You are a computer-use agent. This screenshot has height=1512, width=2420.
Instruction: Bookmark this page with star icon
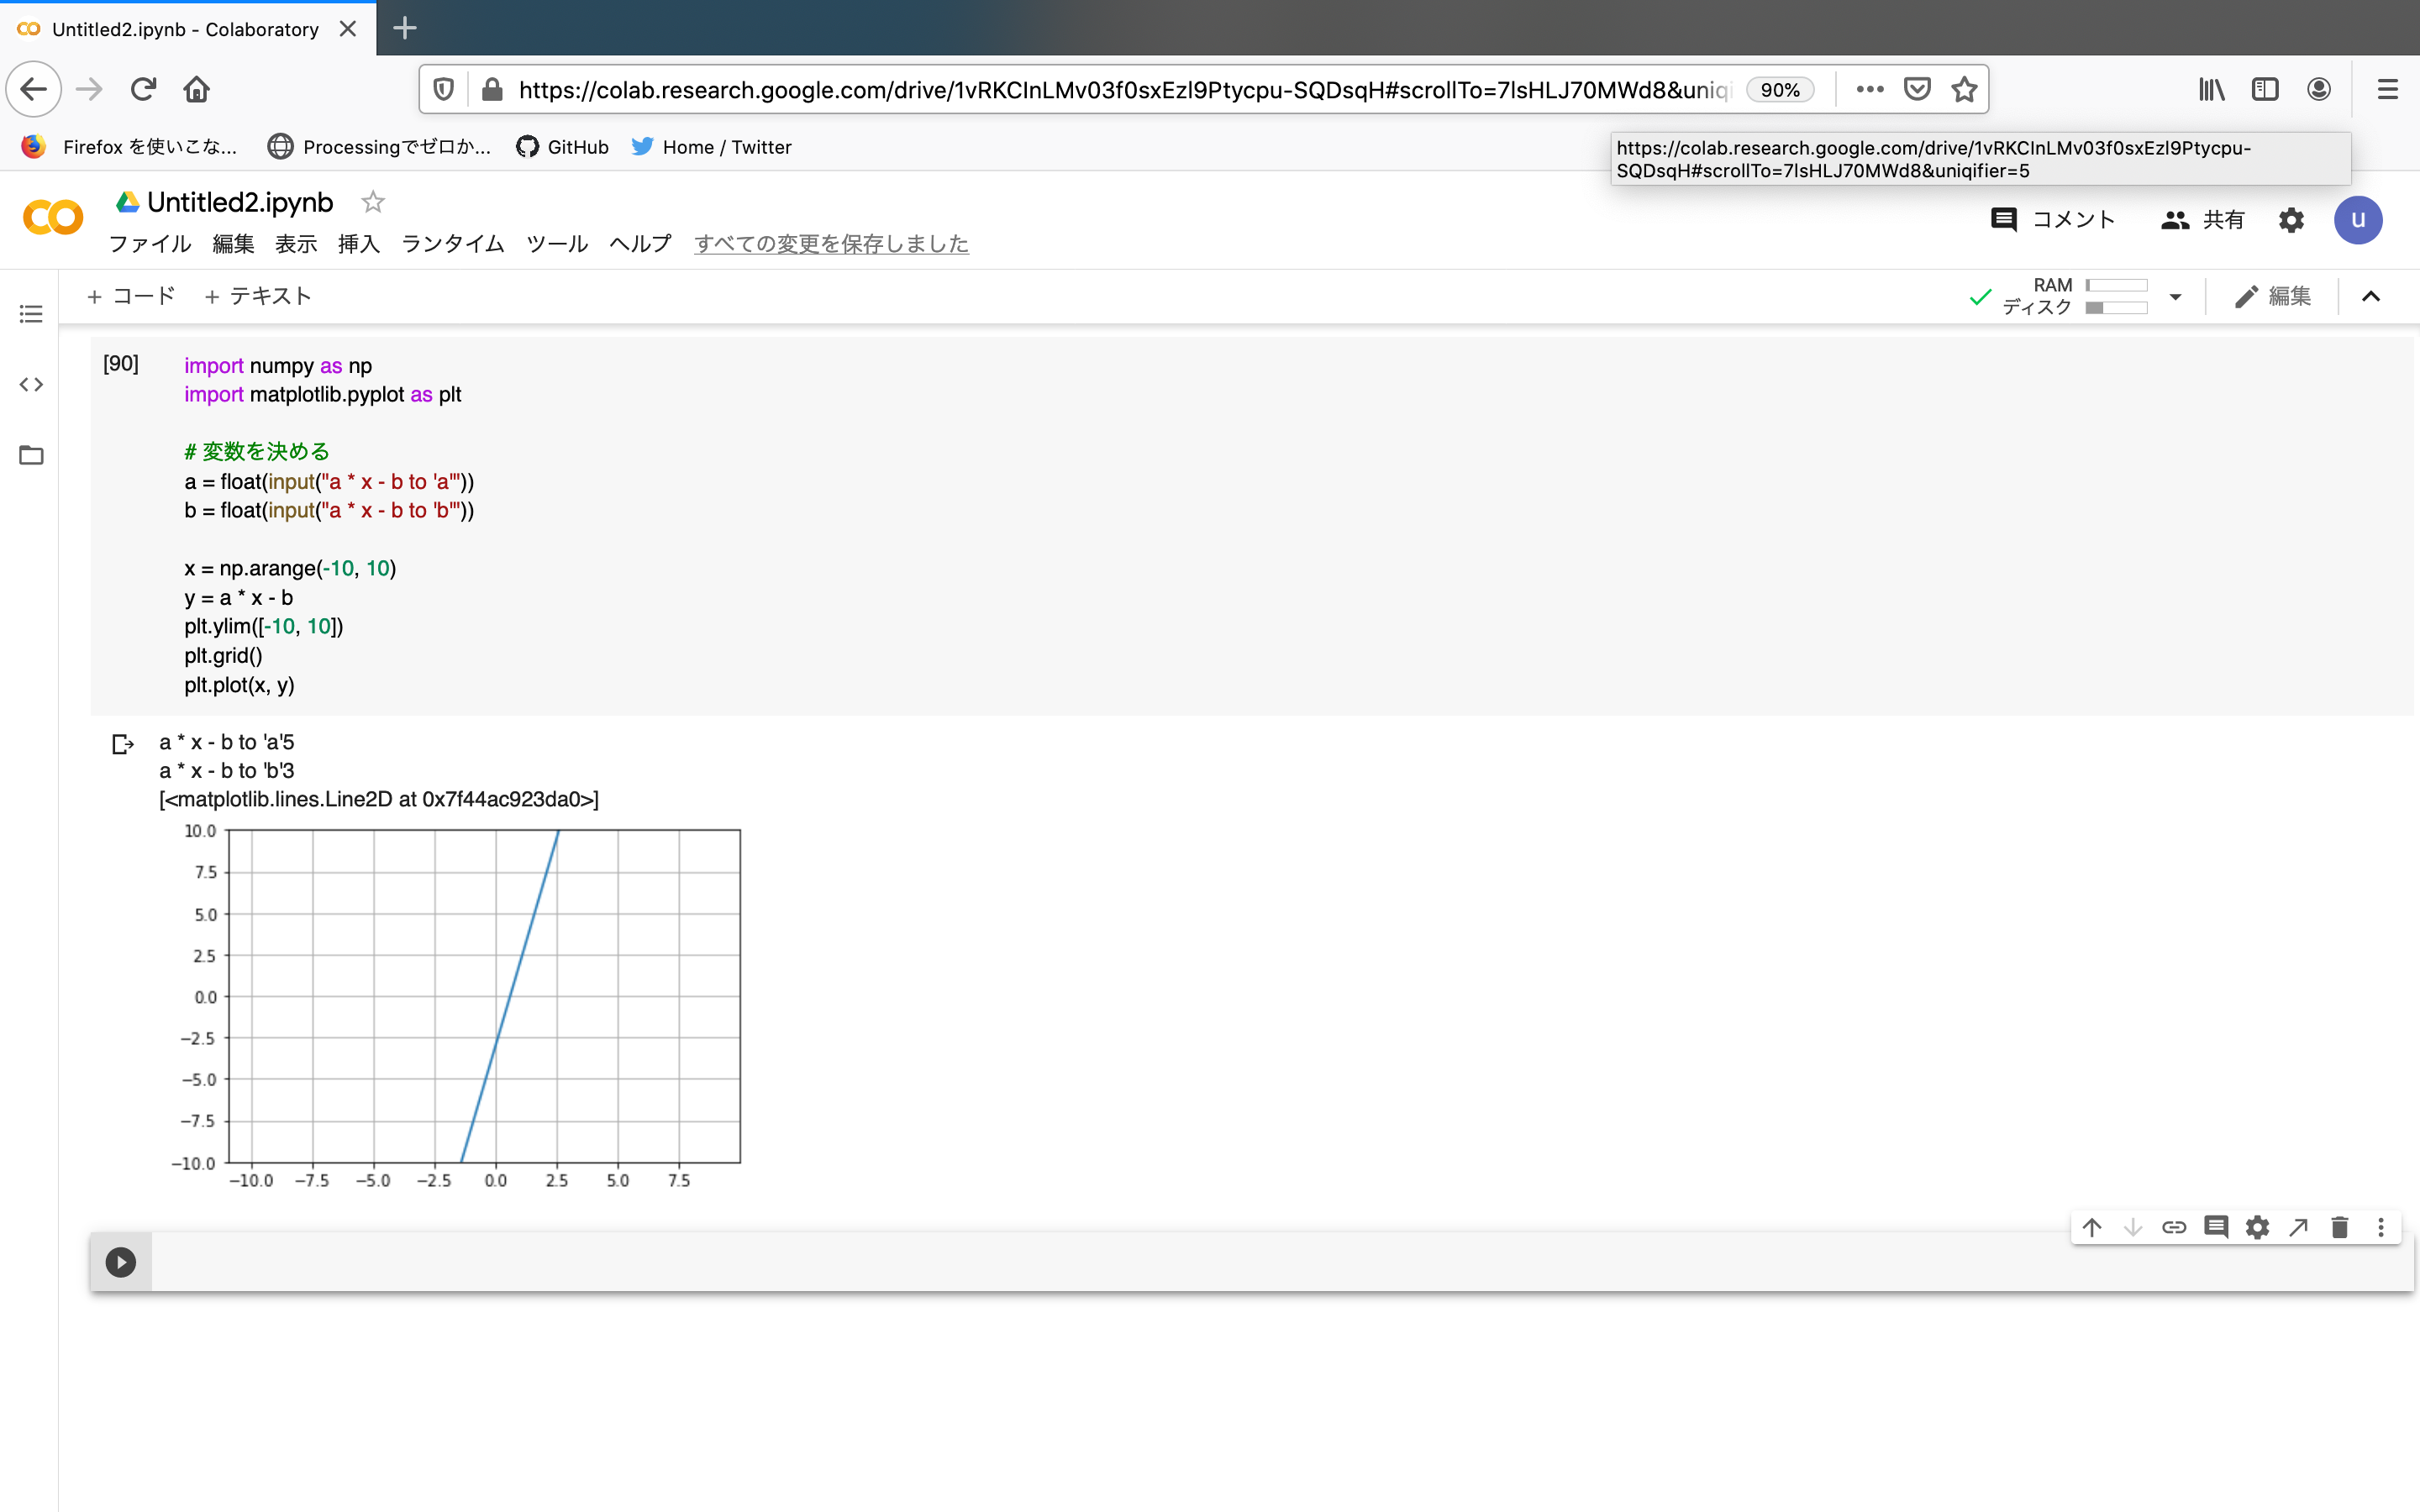1964,89
